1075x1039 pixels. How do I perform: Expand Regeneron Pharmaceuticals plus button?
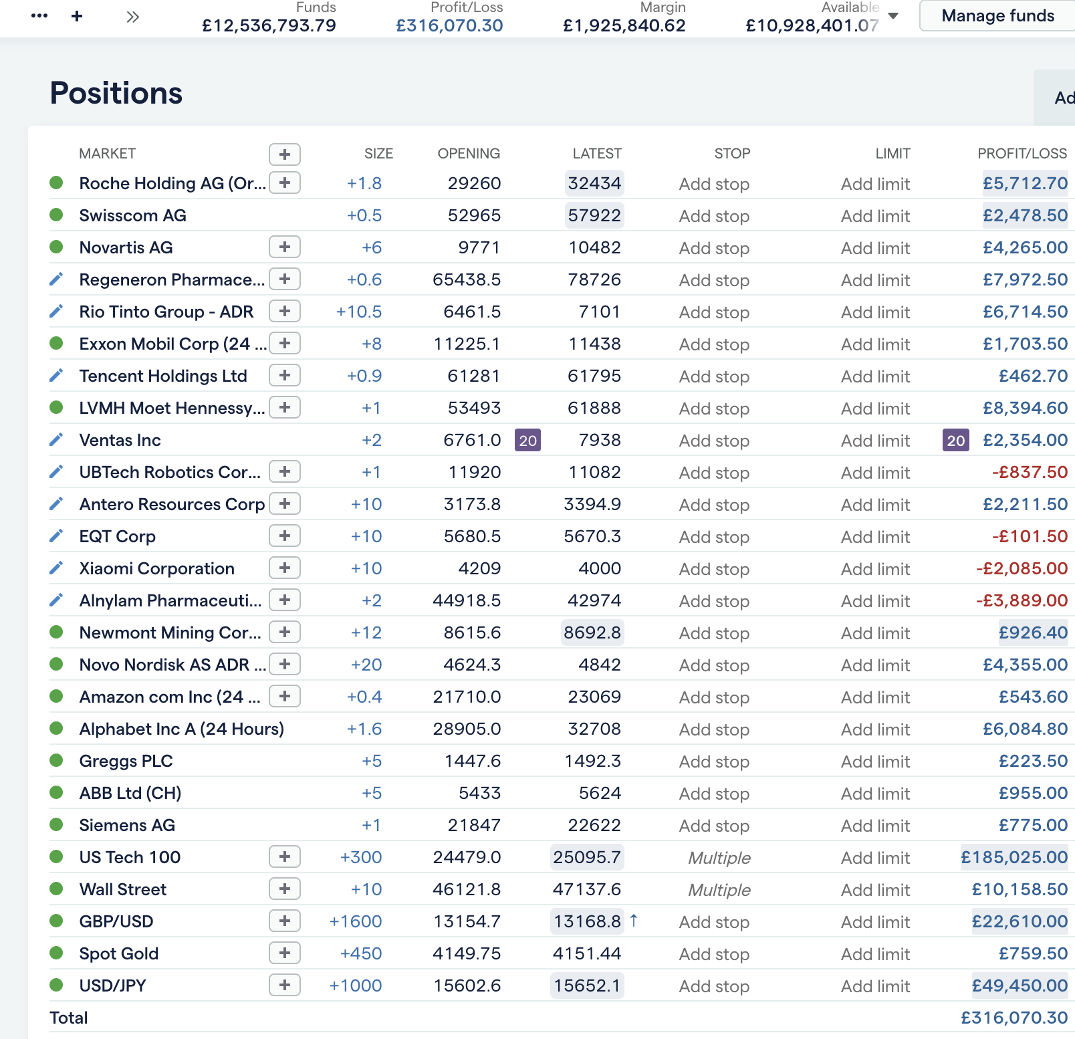click(285, 279)
